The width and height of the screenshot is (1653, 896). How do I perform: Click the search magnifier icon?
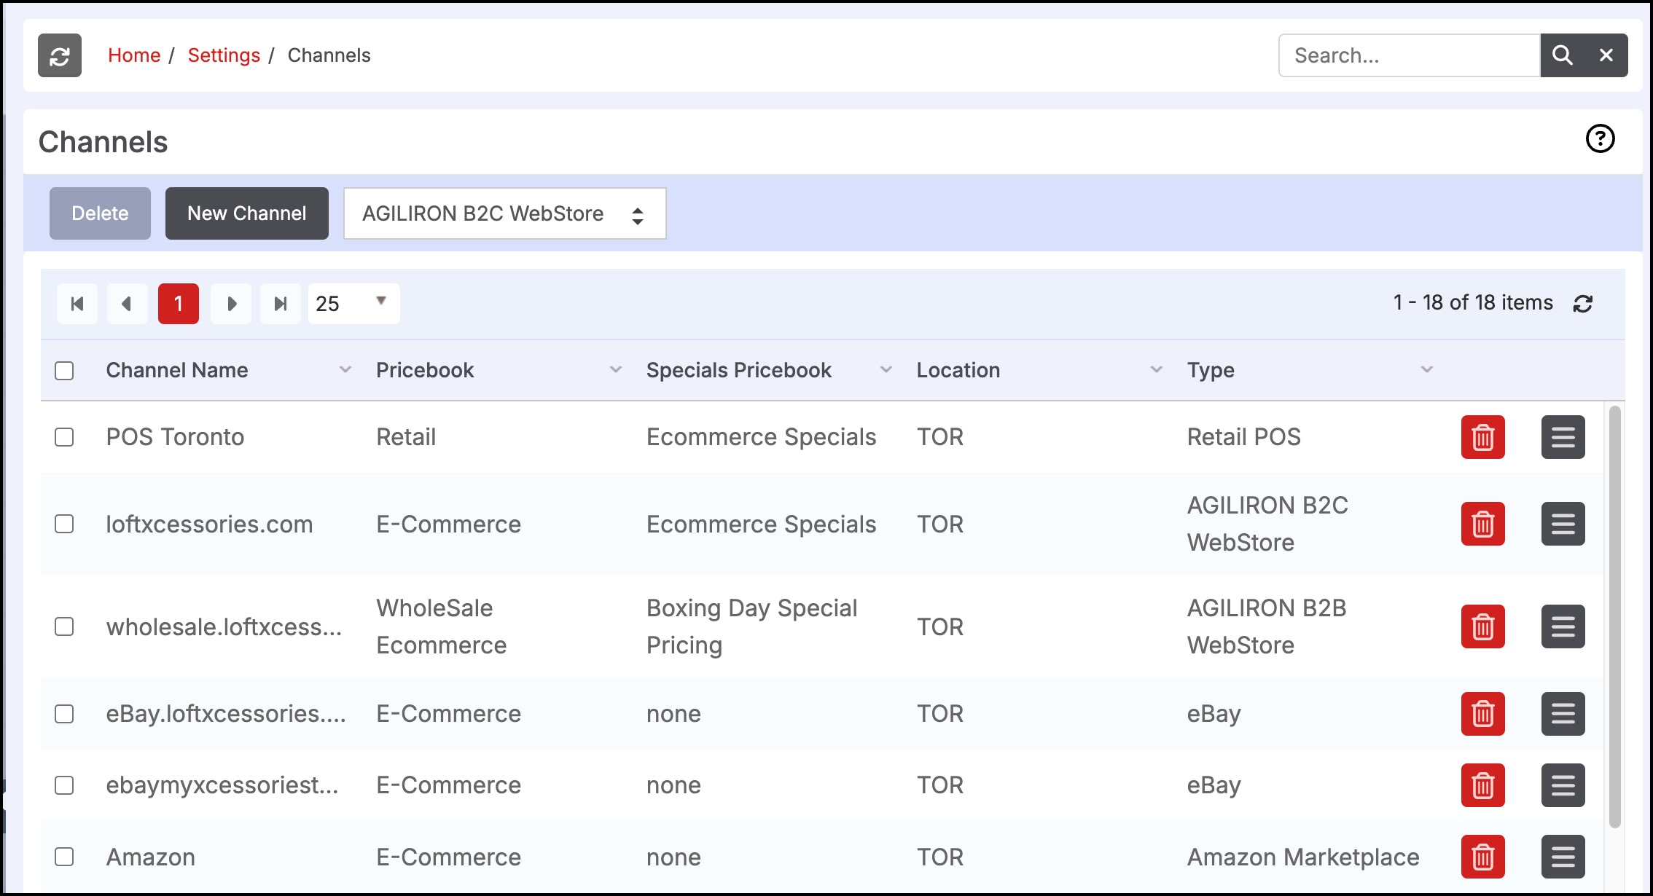1562,55
